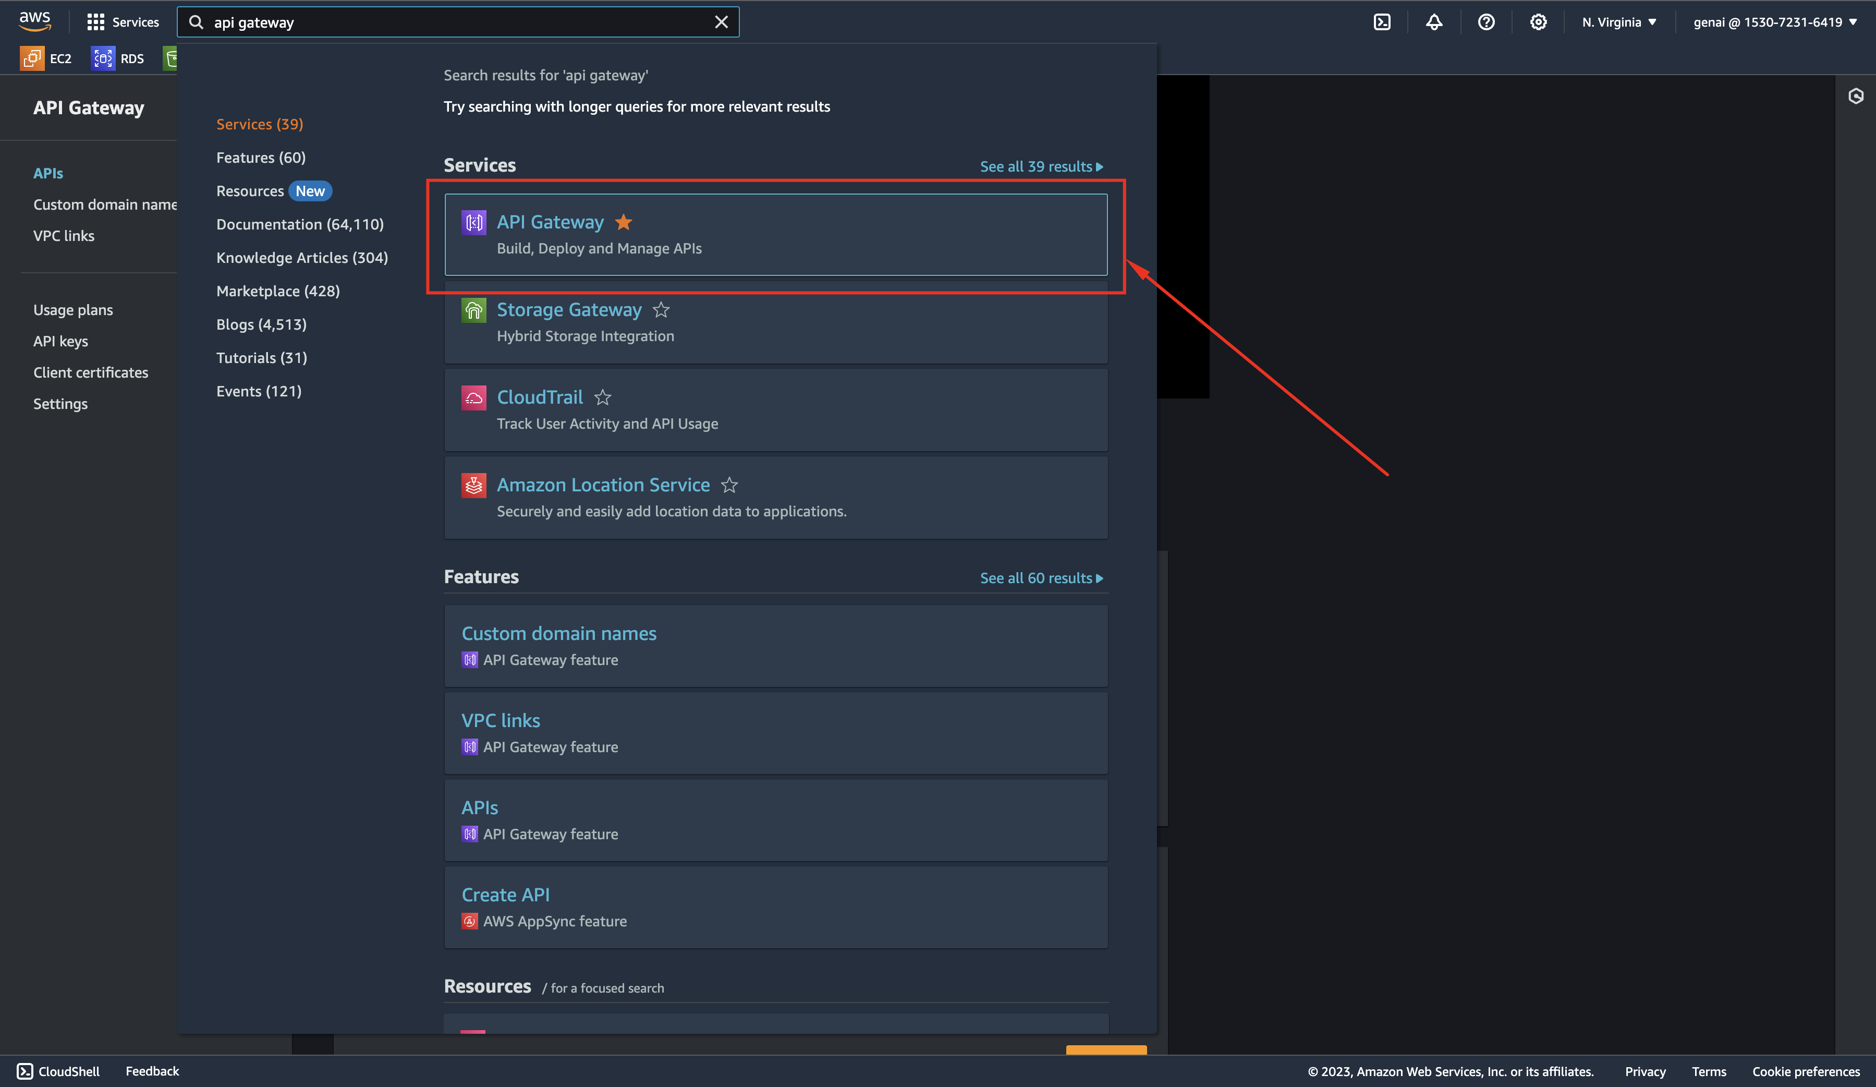Viewport: 1876px width, 1087px height.
Task: Open API keys in sidebar
Action: (x=60, y=341)
